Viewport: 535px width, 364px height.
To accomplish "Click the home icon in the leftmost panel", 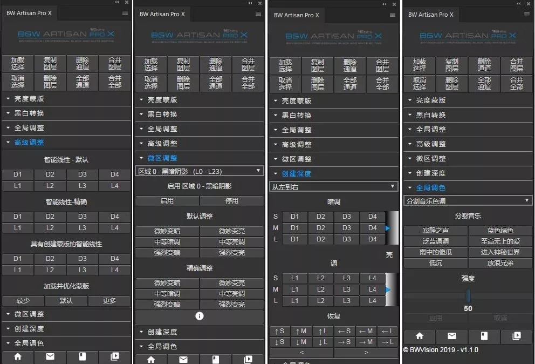I will (x=18, y=357).
